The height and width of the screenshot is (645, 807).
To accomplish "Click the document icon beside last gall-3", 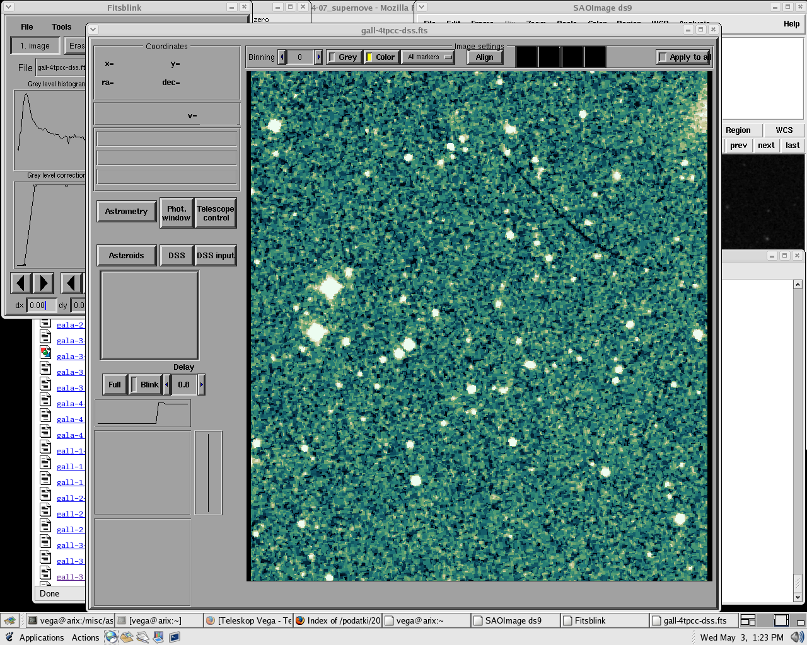I will point(45,573).
